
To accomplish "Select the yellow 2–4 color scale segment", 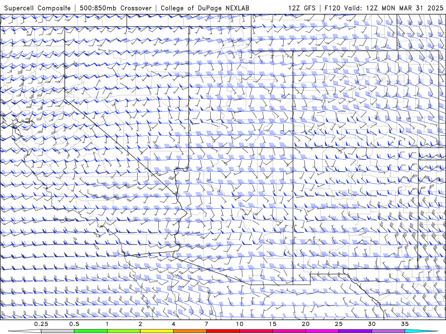I will 157,331.
